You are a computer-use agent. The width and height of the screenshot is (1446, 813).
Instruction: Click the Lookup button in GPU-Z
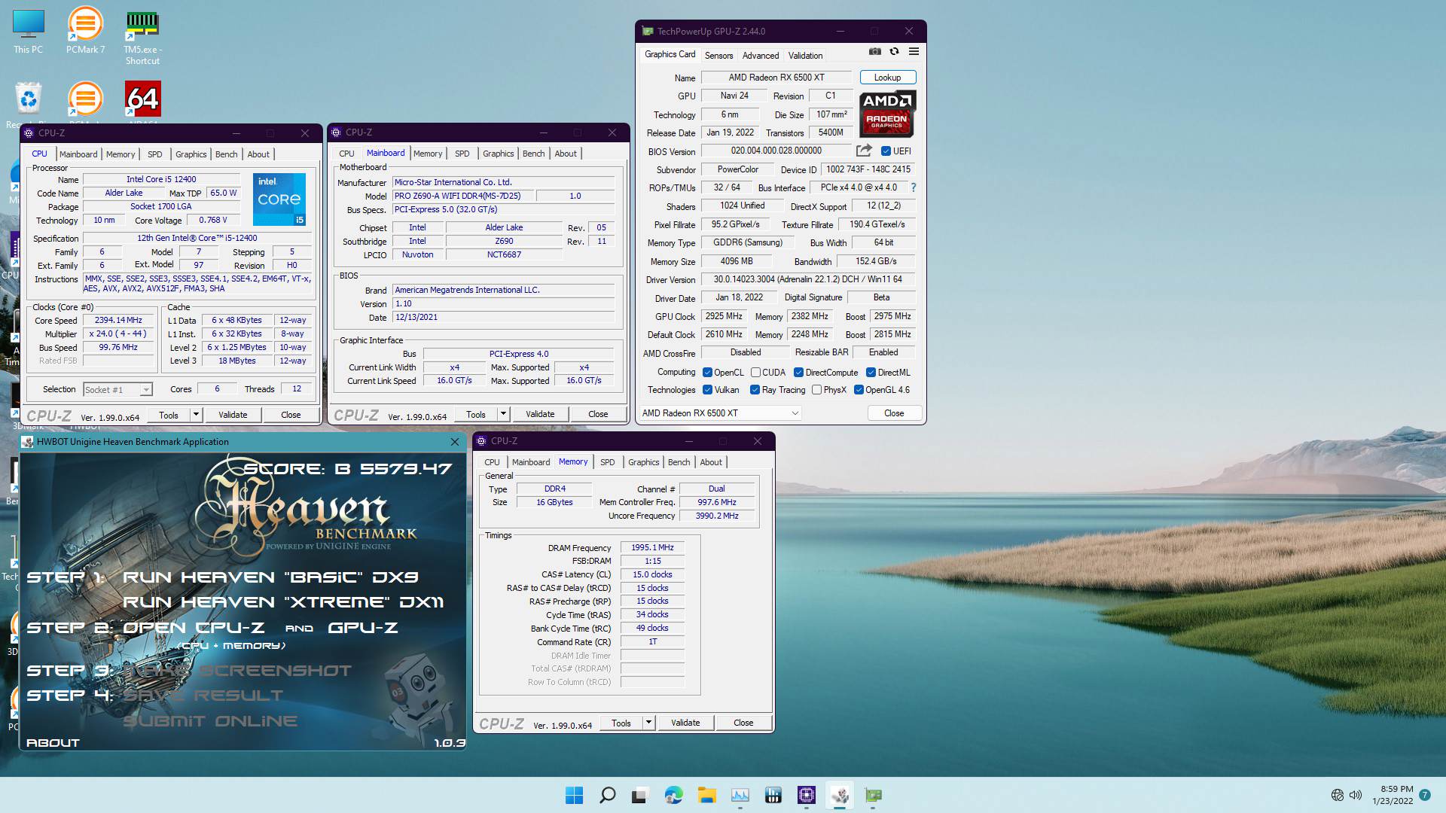tap(887, 78)
